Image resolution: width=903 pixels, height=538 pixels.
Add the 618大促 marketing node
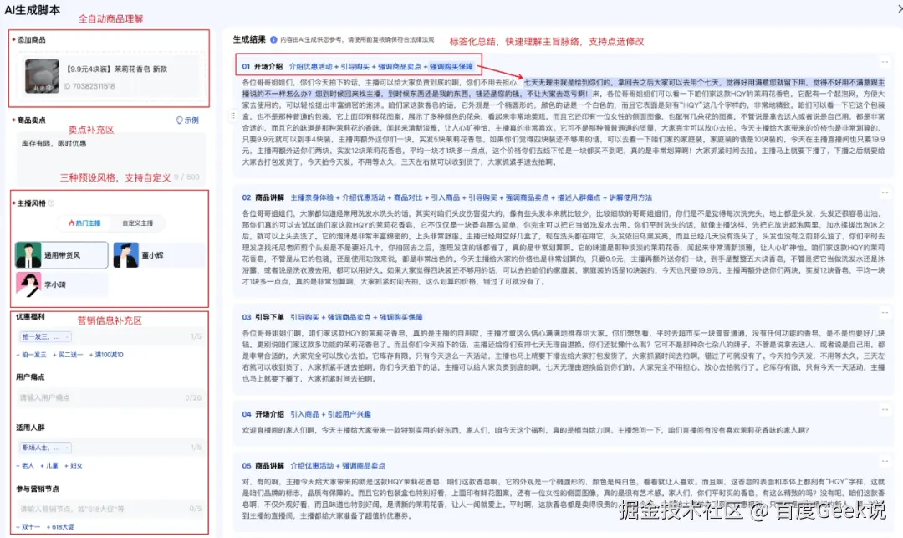62,527
